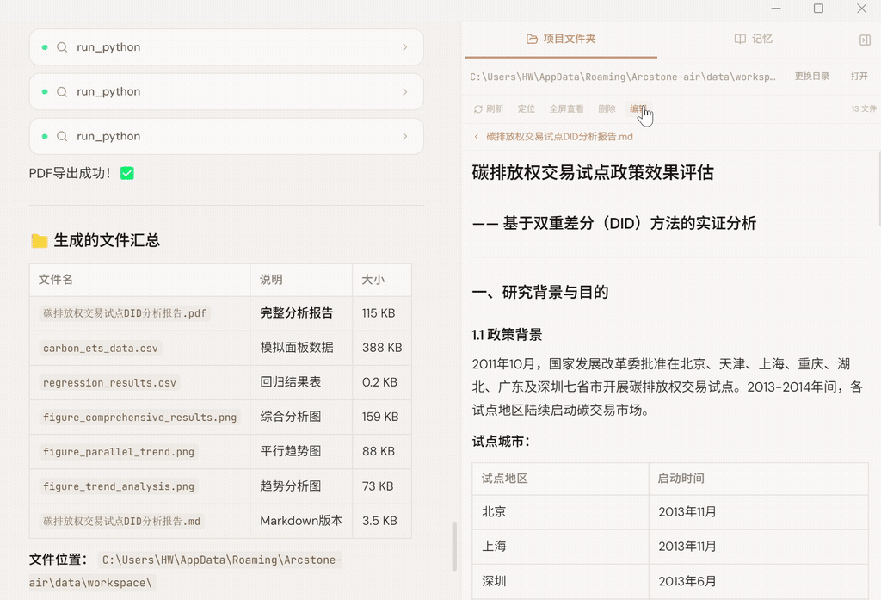This screenshot has height=600, width=881.
Task: Click 打开 to open the directory
Action: [x=859, y=77]
